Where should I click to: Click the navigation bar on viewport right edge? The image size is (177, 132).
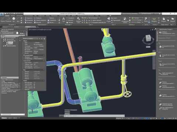(154, 60)
